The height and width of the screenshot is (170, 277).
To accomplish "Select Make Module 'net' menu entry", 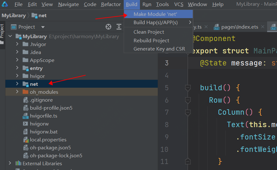I will 155,14.
